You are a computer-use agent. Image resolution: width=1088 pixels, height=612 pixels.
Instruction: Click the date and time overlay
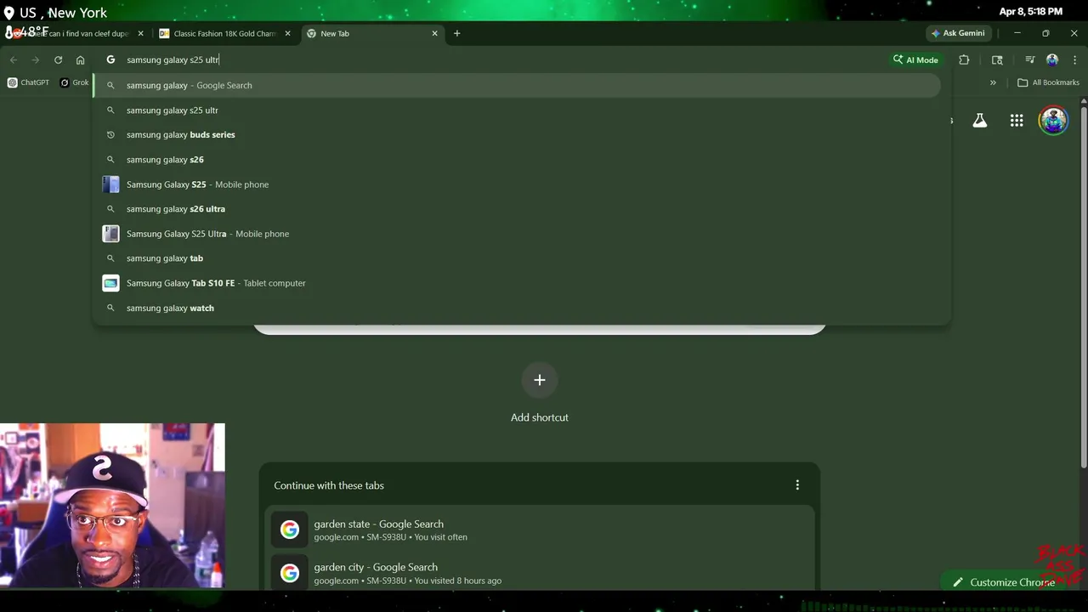[1030, 12]
